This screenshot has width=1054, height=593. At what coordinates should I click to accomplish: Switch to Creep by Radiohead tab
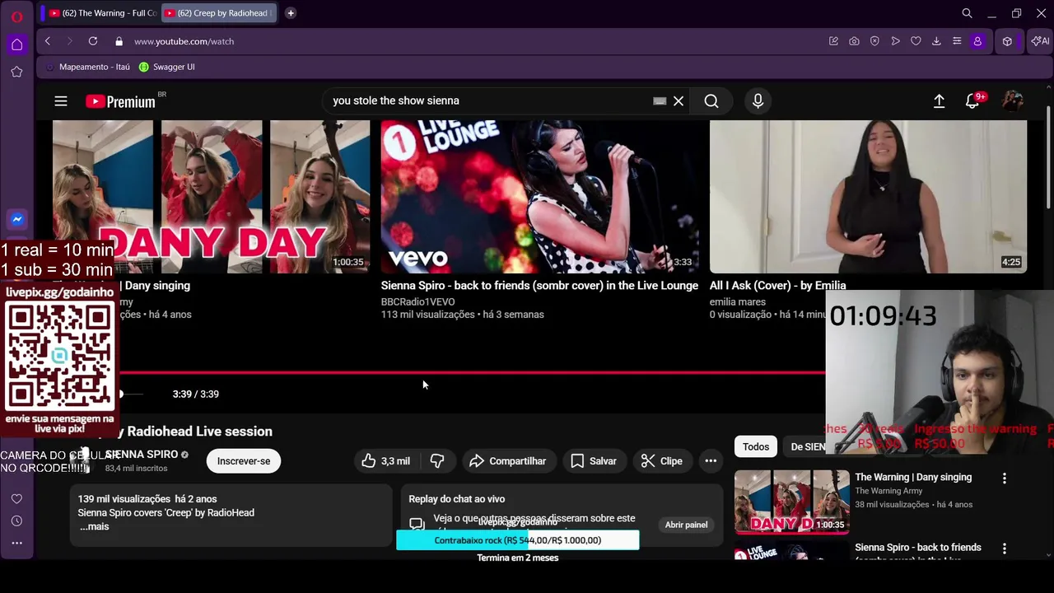tap(219, 13)
